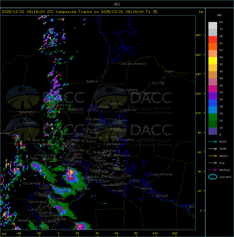
Task: Click the 100 km tick on vertical axis
Action: click(x=198, y=113)
